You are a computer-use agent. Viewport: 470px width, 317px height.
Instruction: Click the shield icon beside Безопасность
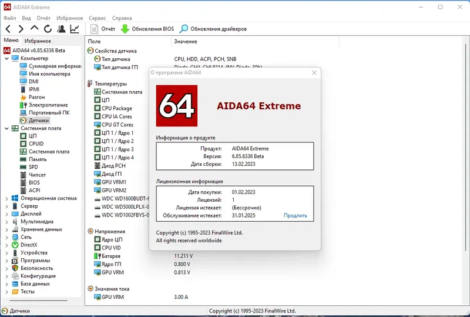click(x=15, y=268)
